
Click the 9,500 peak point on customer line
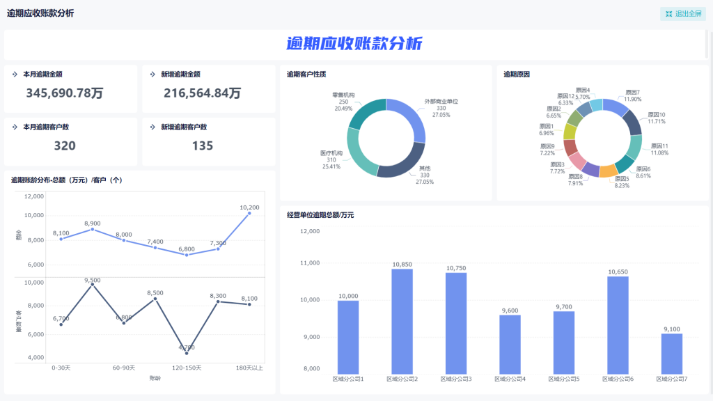[x=93, y=285]
